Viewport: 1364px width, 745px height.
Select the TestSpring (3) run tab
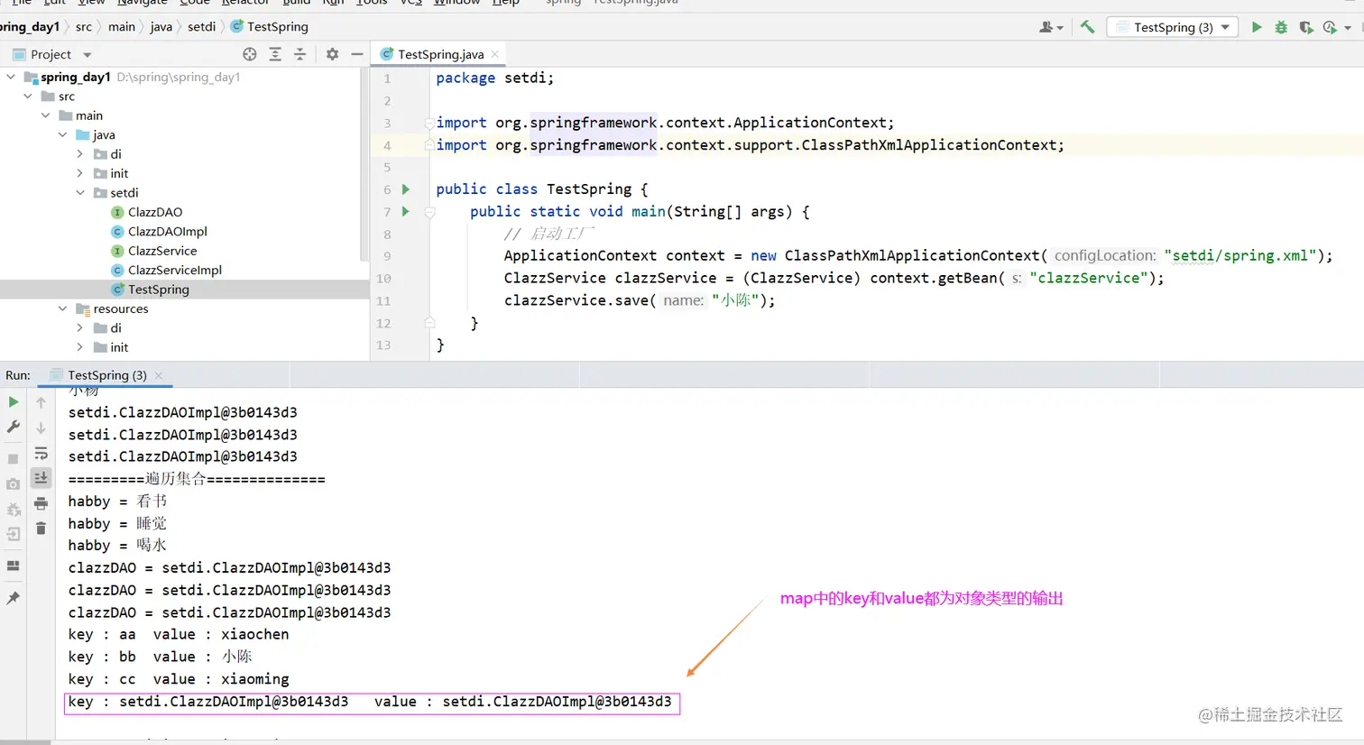pyautogui.click(x=106, y=375)
